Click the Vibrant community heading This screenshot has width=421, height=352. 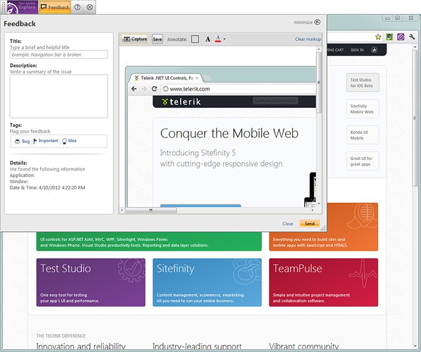click(x=304, y=347)
